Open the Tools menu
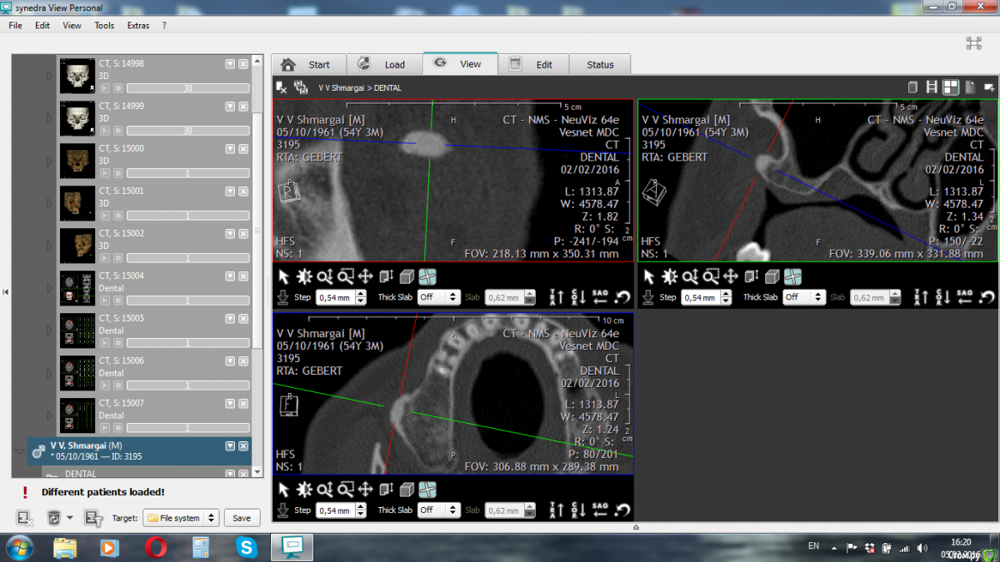 click(x=104, y=25)
